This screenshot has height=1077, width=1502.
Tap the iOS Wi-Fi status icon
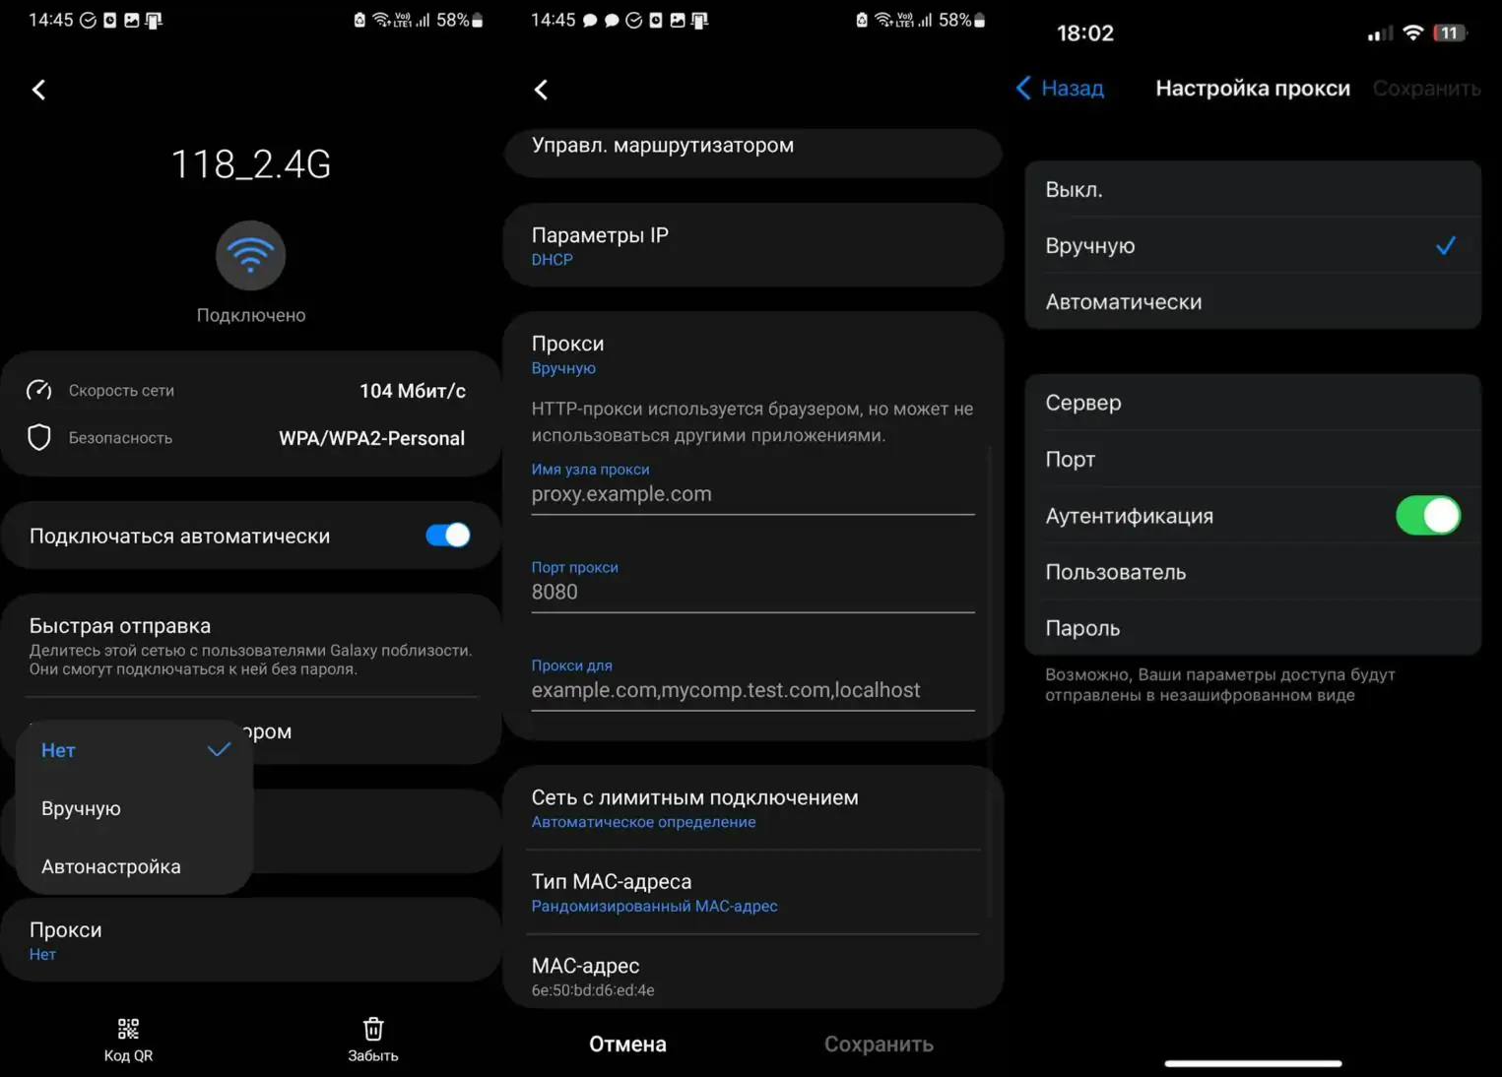(1412, 32)
